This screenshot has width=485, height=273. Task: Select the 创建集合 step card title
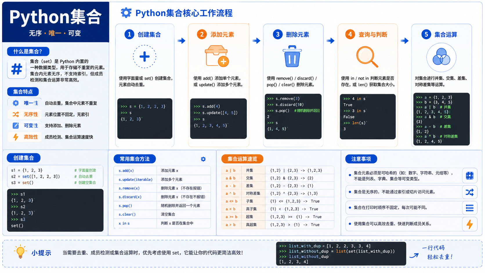pos(149,35)
